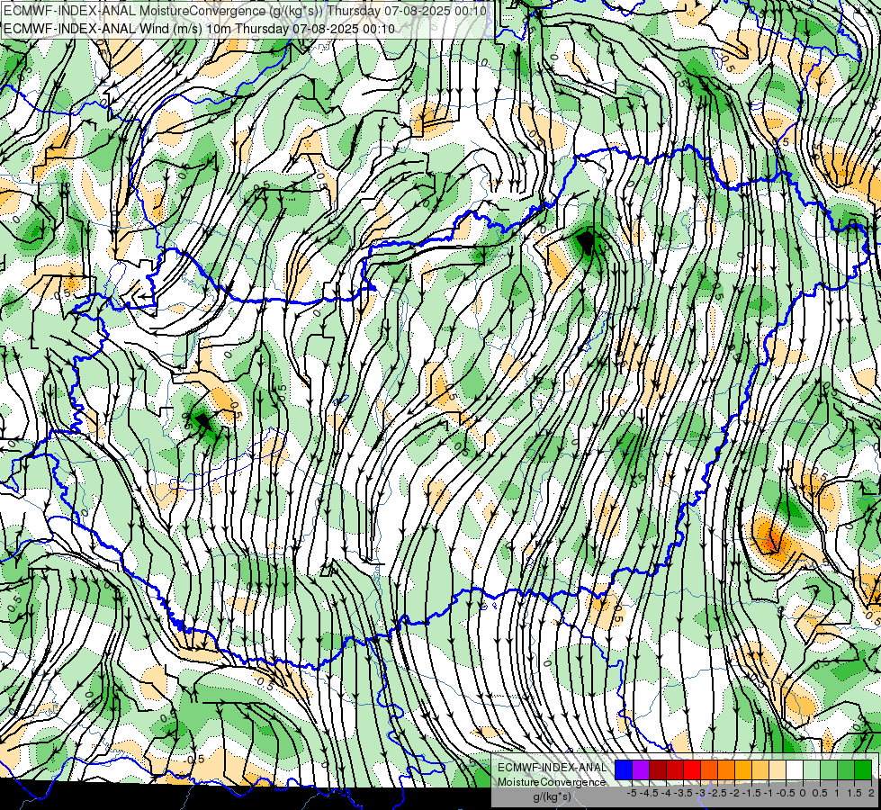The height and width of the screenshot is (810, 881).
Task: Click the Wind (m/s) 10m title line
Action: click(199, 29)
